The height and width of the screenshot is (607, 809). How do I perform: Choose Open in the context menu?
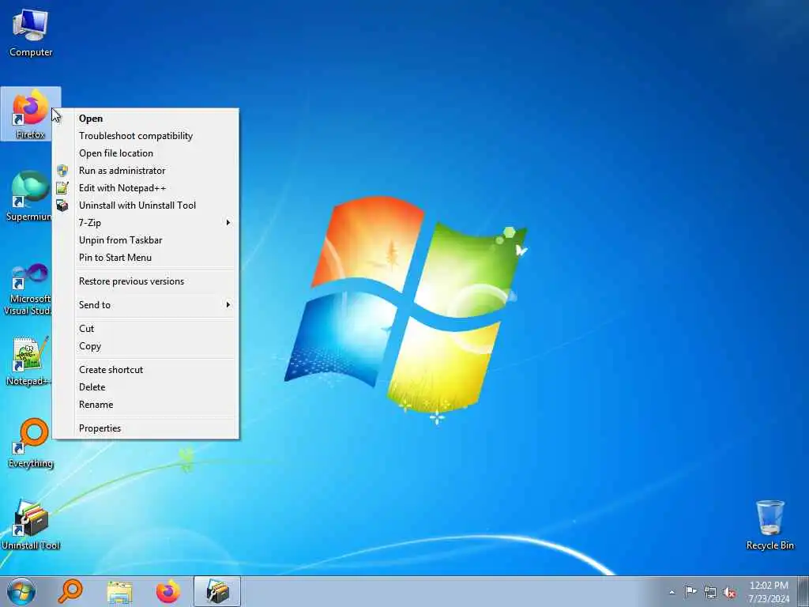pos(145,119)
